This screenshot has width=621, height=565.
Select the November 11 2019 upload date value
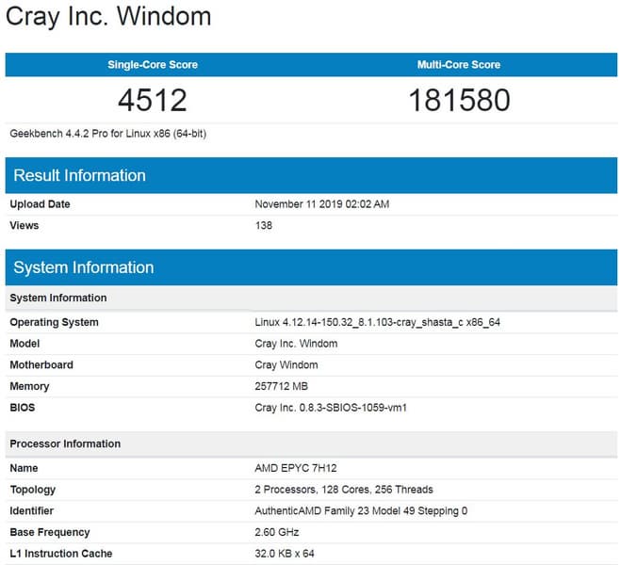321,204
